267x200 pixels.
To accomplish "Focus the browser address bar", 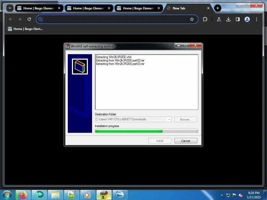I will [x=117, y=19].
